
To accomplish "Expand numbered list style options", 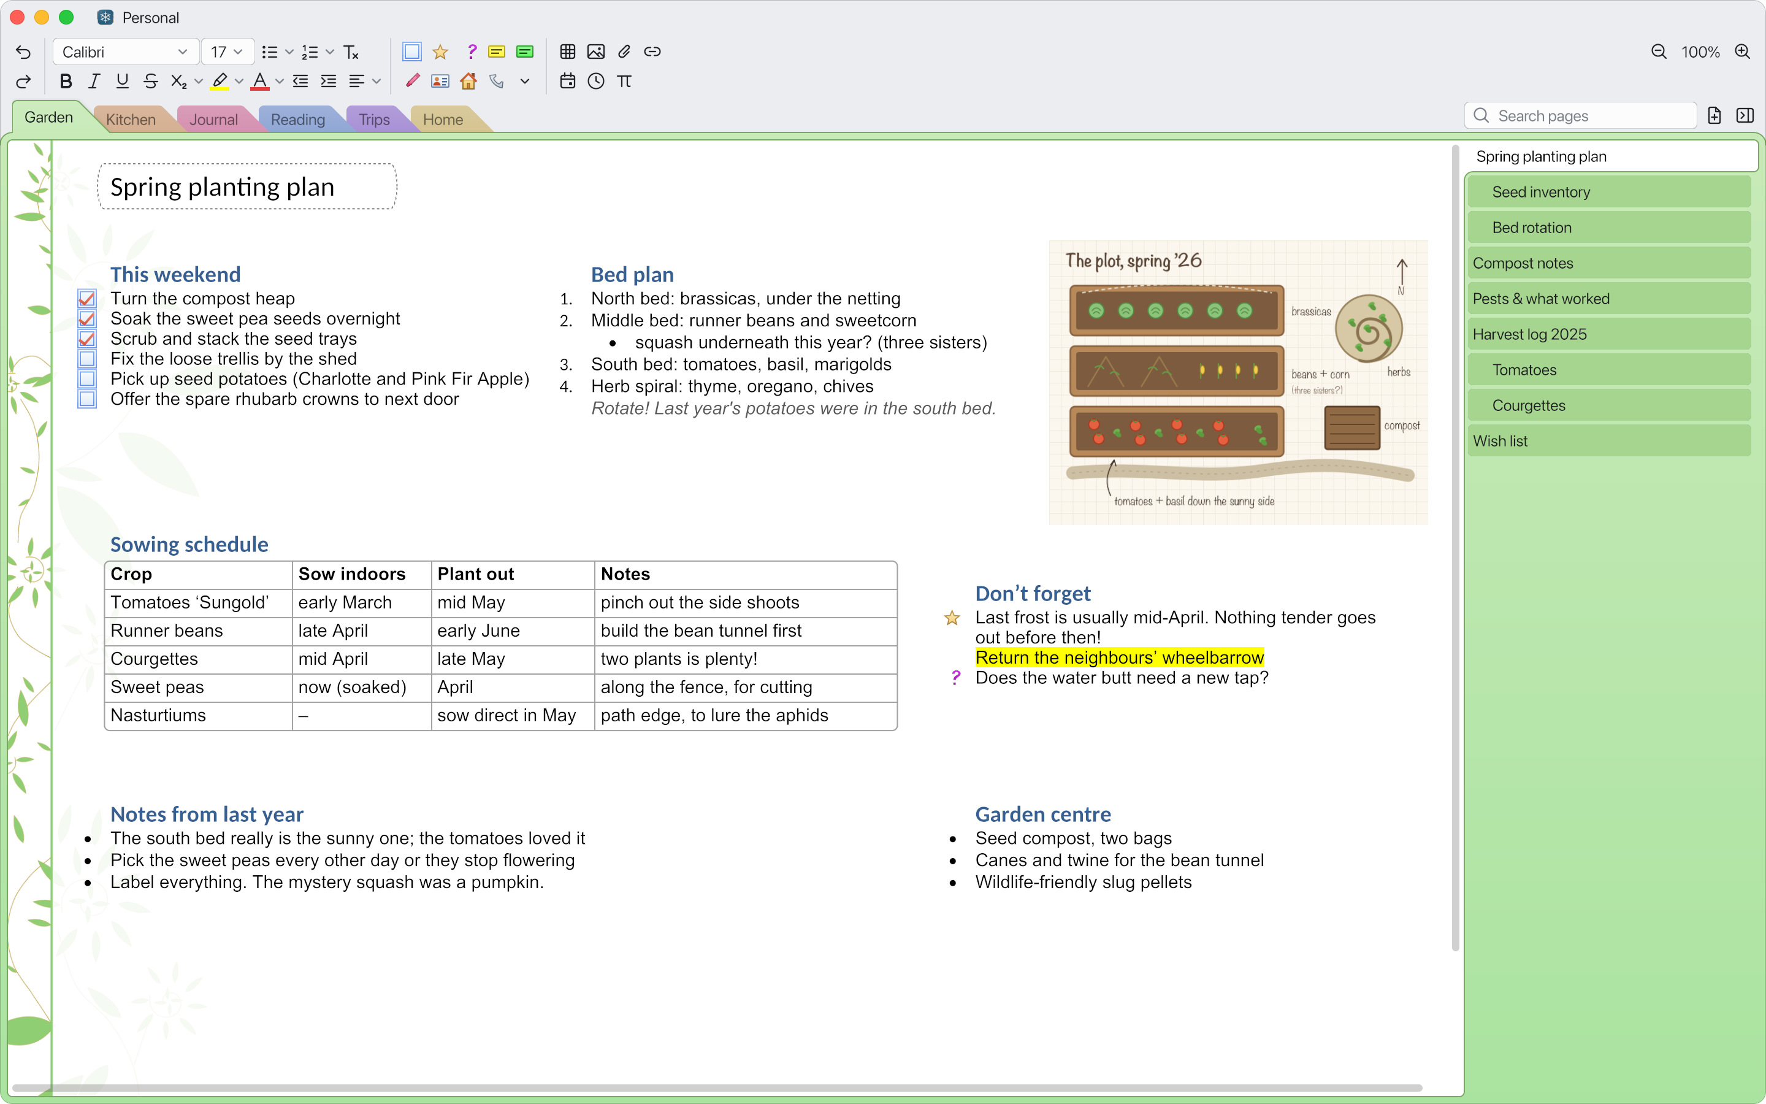I will pos(330,52).
